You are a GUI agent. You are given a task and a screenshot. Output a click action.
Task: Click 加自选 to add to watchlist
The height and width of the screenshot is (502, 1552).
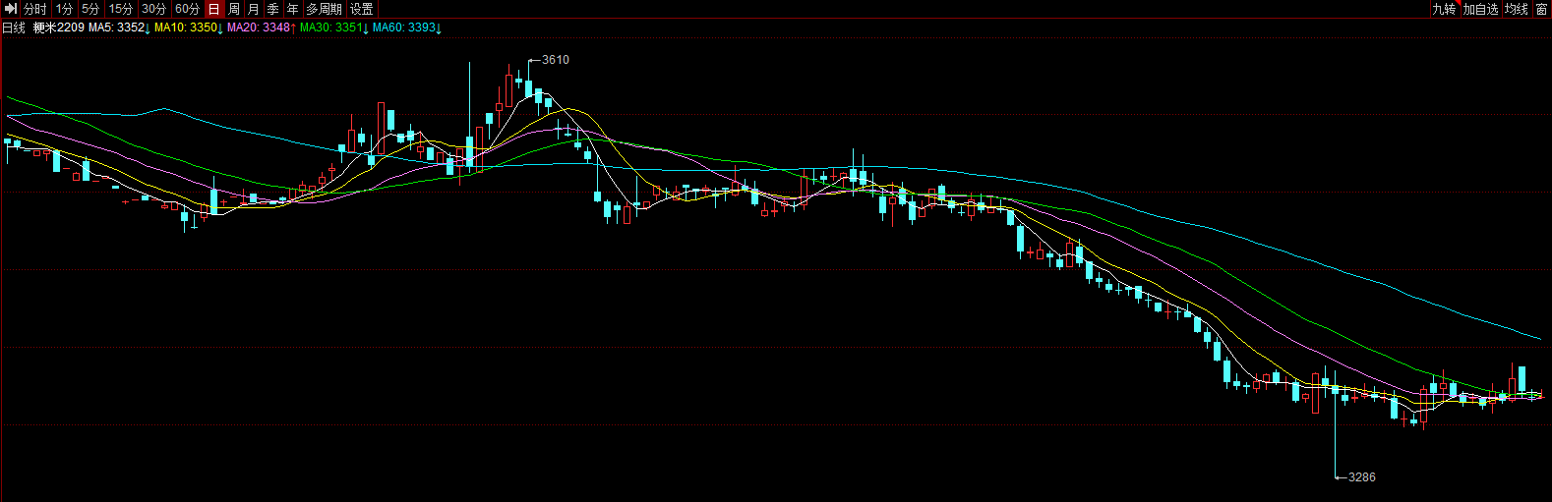(1480, 9)
